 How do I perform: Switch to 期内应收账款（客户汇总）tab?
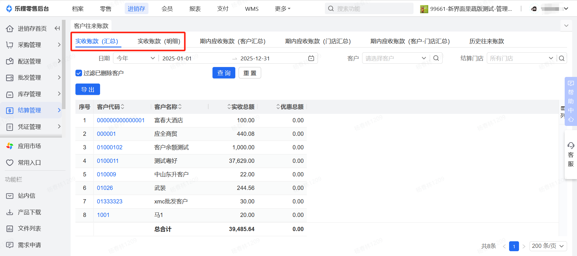click(233, 41)
